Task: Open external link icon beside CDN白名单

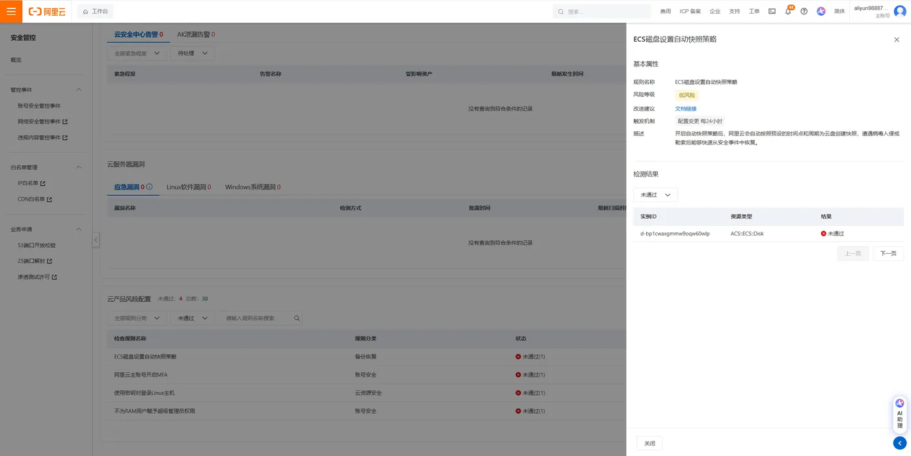Action: [x=49, y=200]
